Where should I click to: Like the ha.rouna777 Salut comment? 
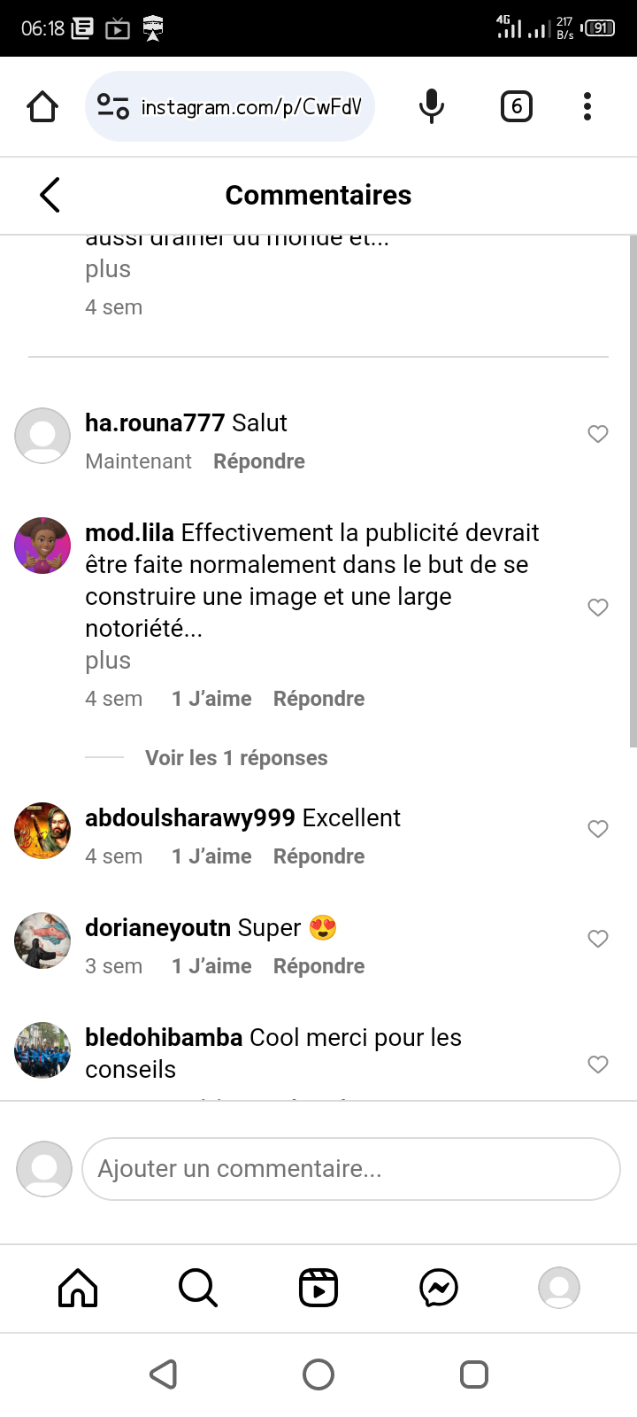tap(598, 434)
